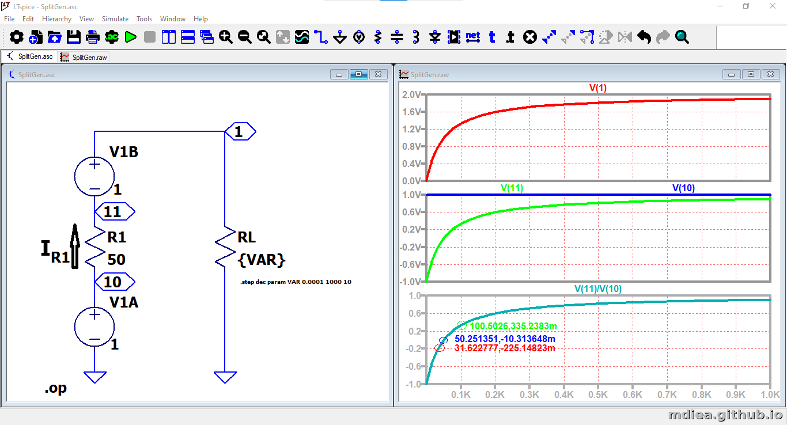
Task: Open the Component chooser icon
Action: (454, 37)
